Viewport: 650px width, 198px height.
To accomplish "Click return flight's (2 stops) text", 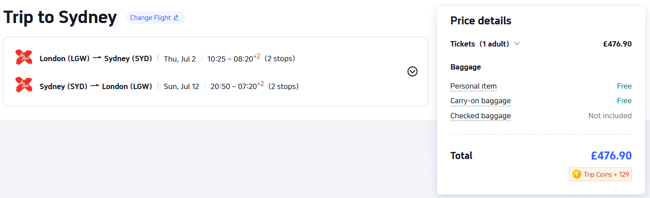I will tap(283, 86).
